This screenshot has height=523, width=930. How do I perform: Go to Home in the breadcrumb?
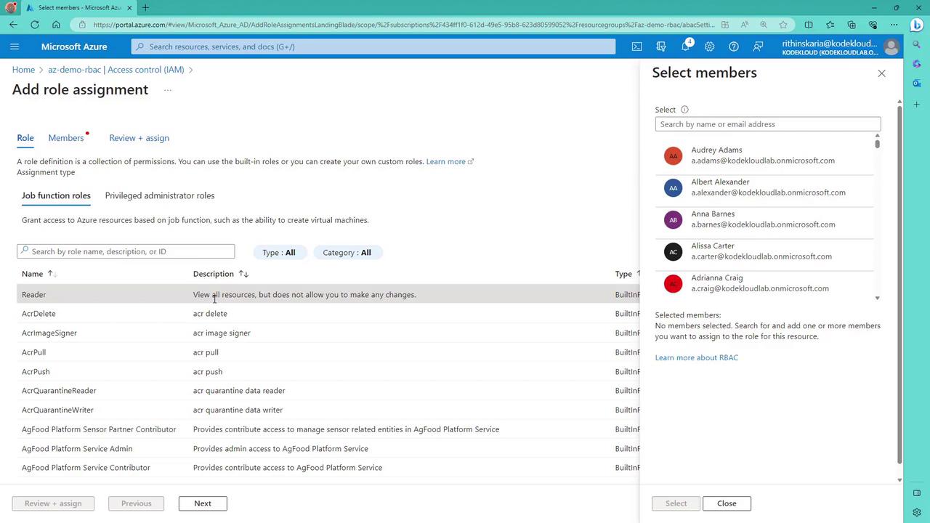pyautogui.click(x=23, y=70)
